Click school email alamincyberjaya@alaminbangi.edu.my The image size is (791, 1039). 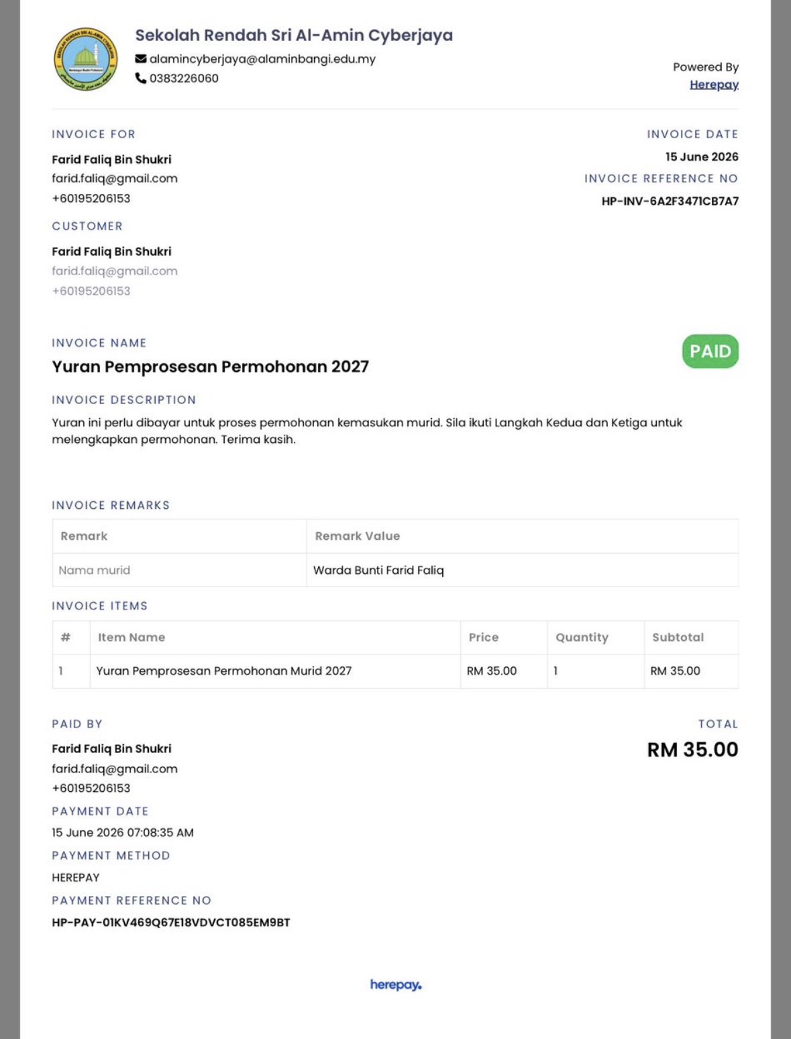coord(262,59)
